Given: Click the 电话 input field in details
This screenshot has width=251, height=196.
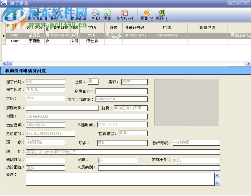Looking at the screenshot, I should pyautogui.click(x=87, y=116).
